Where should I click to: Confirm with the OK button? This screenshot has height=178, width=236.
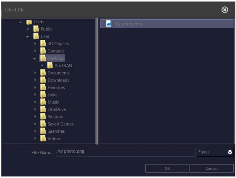pos(167,168)
